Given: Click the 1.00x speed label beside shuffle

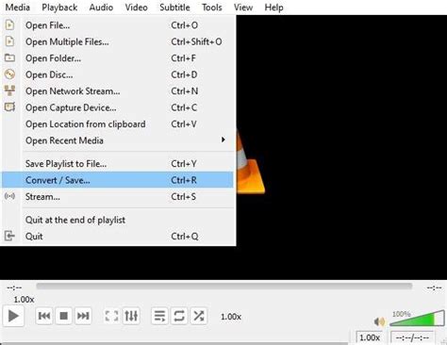Looking at the screenshot, I should (231, 317).
